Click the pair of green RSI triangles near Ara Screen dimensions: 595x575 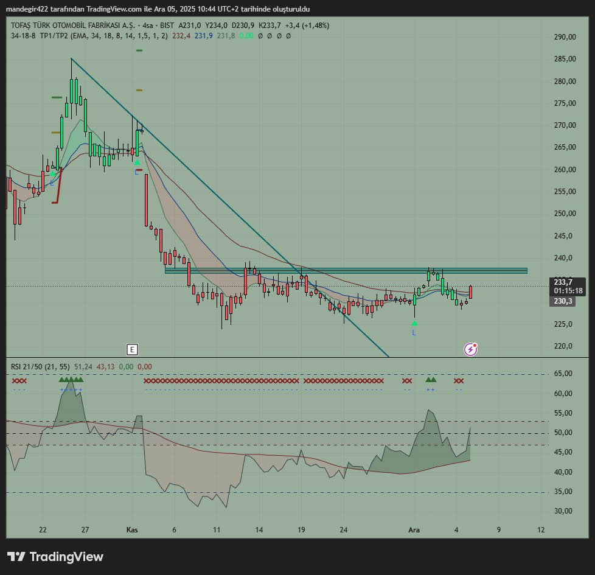pyautogui.click(x=431, y=380)
